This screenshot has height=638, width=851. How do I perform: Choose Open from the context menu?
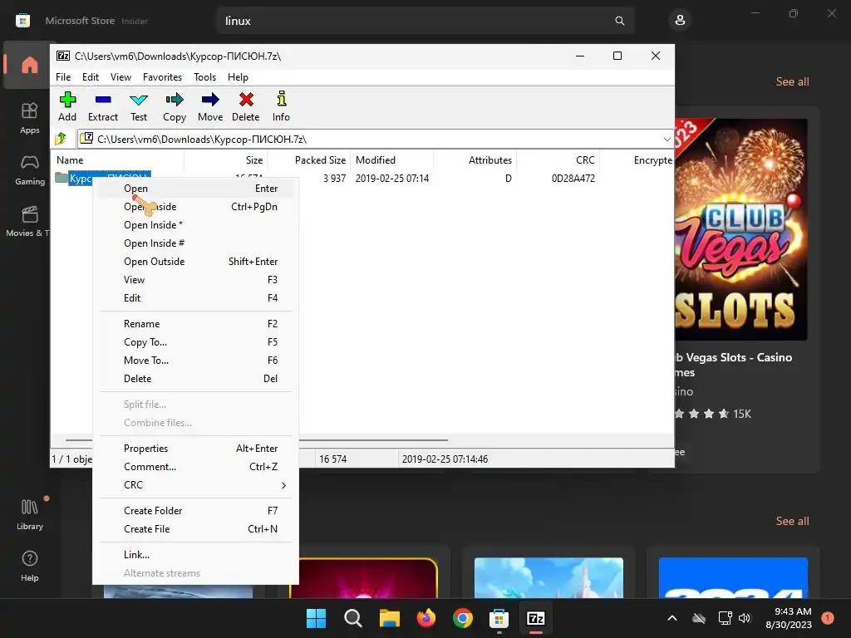tap(195, 189)
